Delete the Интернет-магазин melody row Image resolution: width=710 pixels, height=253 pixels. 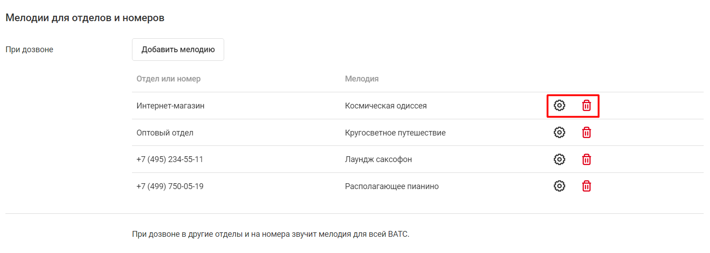tap(586, 105)
